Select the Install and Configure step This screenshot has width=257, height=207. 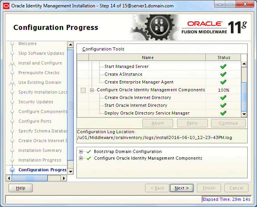(40, 63)
